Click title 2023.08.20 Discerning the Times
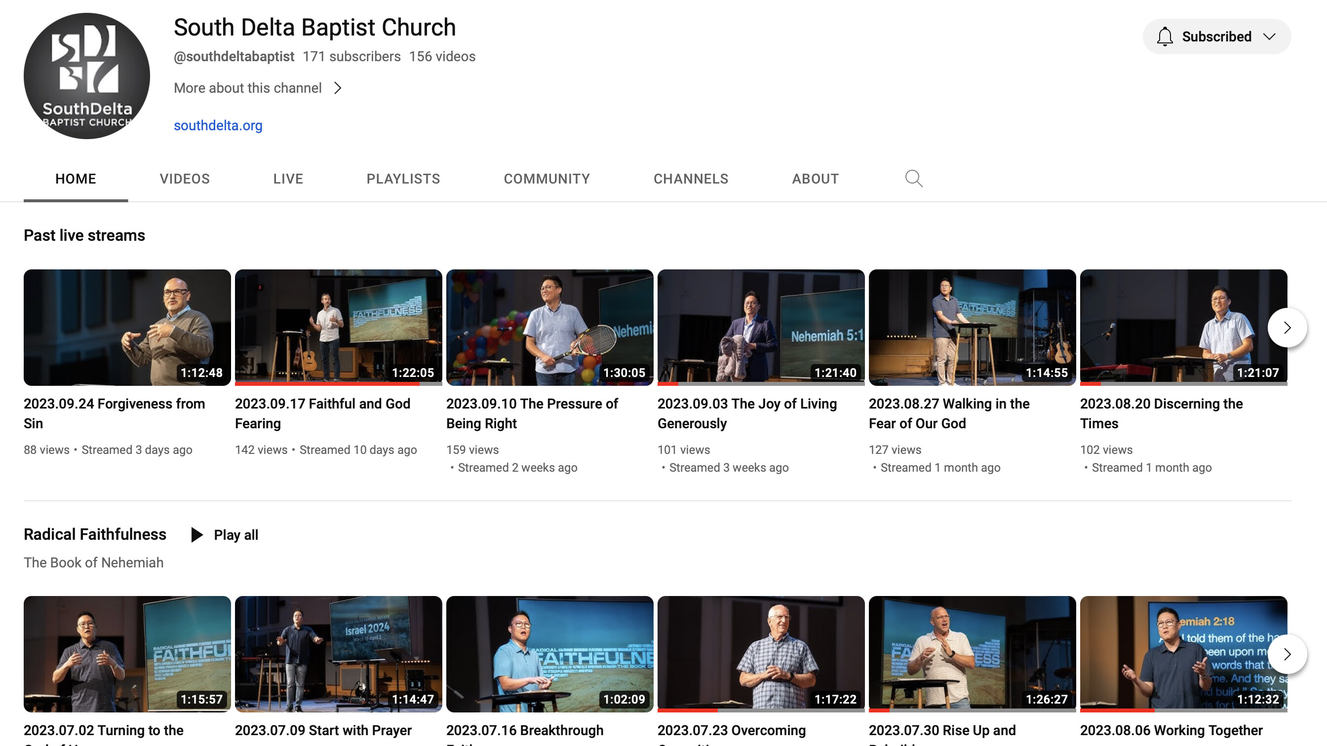This screenshot has height=746, width=1327. (x=1161, y=413)
